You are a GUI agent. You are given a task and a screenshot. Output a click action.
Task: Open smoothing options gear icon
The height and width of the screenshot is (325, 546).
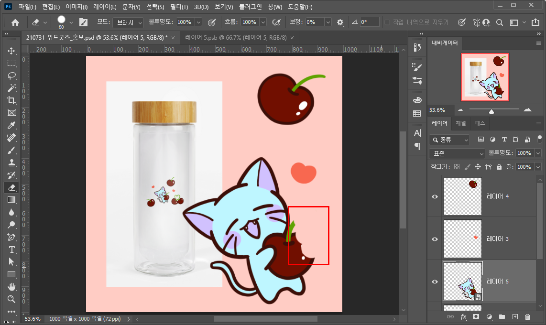point(340,22)
